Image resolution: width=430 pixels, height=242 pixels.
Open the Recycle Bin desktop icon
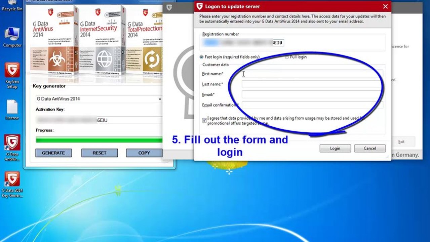tap(12, 5)
